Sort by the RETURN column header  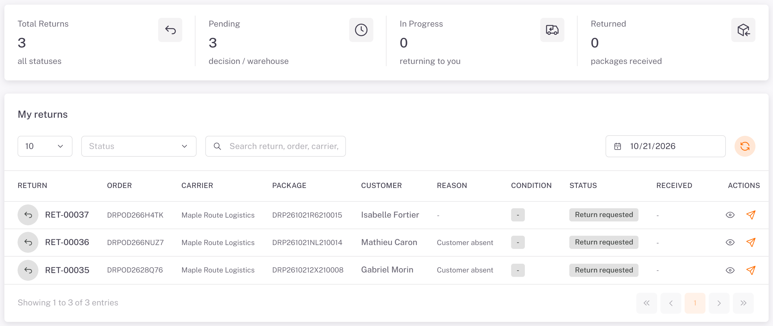tap(32, 186)
